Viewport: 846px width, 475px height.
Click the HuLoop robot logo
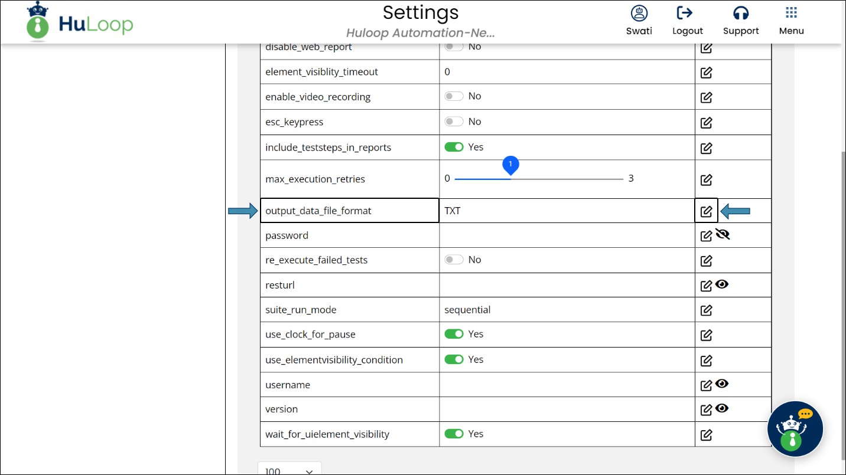(38, 22)
